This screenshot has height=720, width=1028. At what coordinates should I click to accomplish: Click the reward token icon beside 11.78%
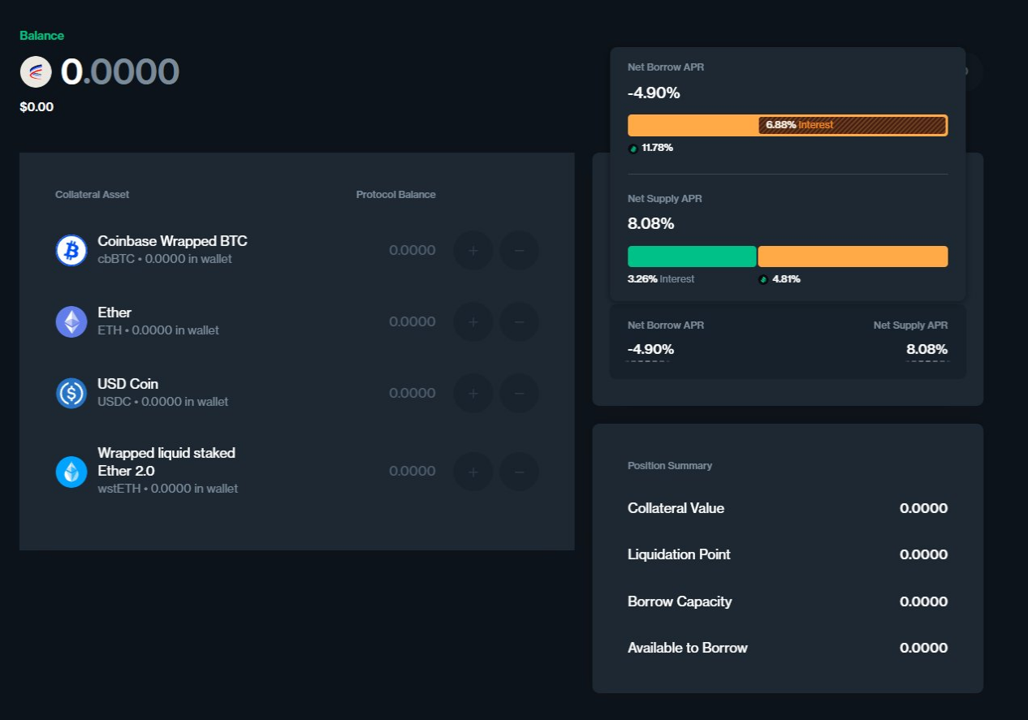click(633, 149)
